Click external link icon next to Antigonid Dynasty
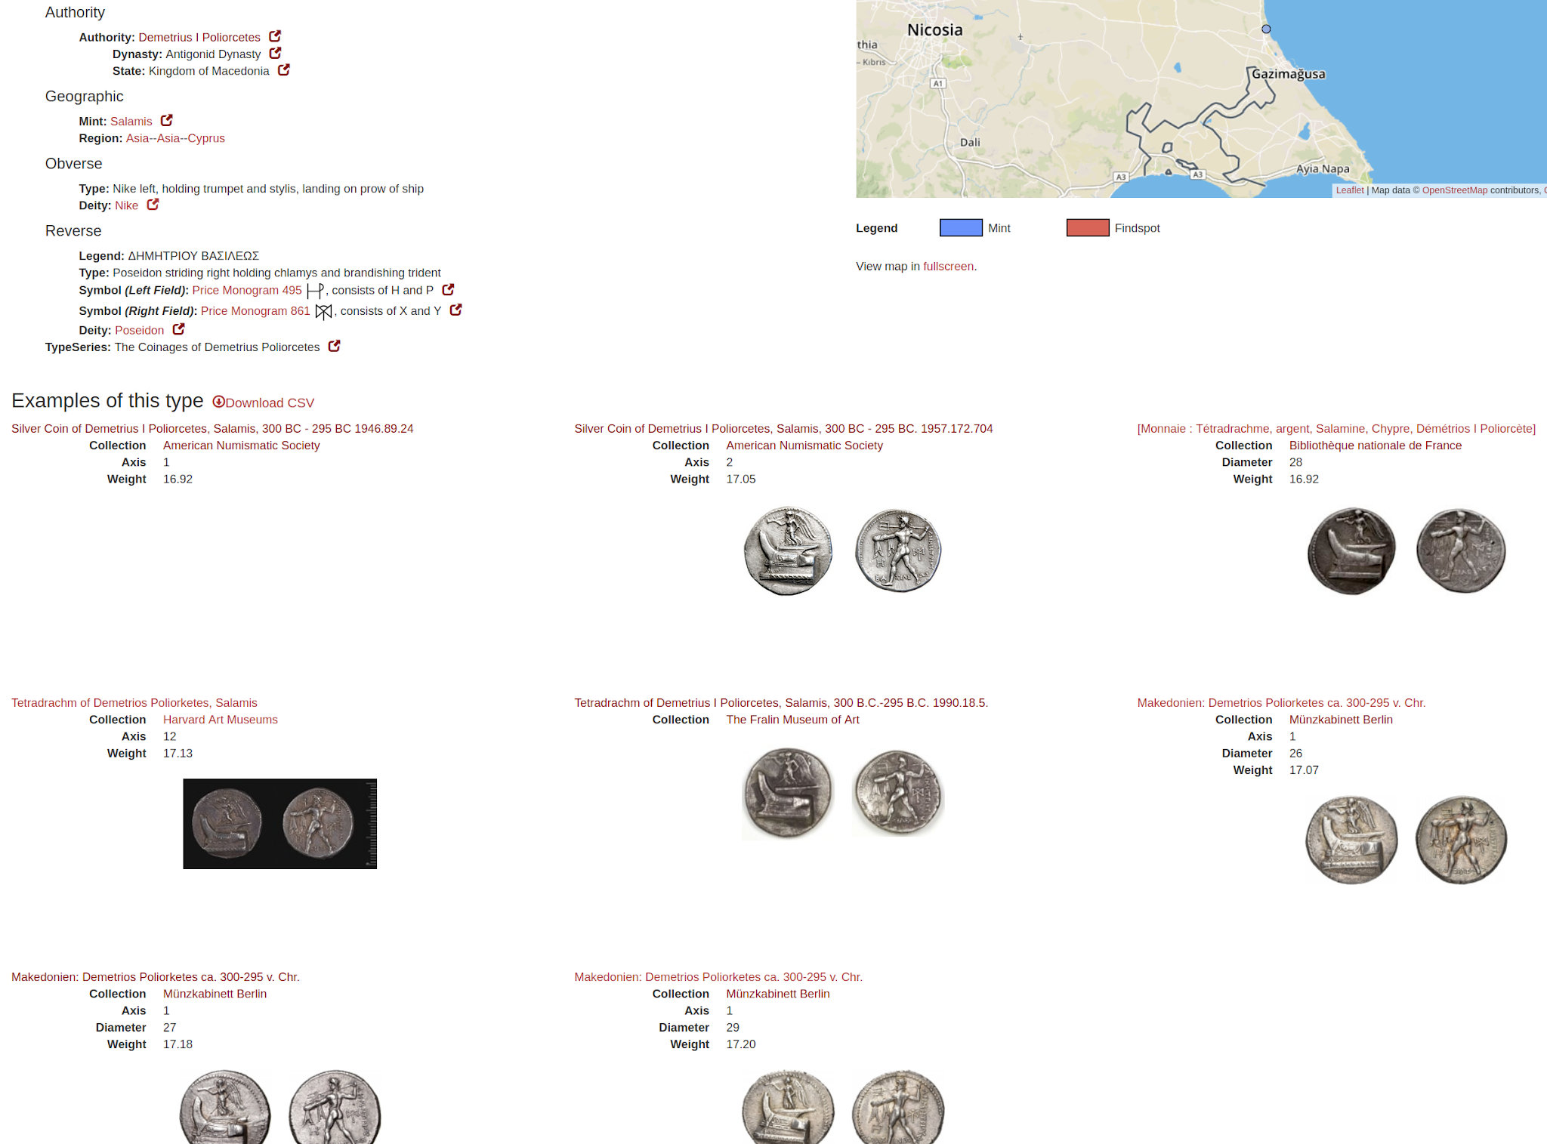The width and height of the screenshot is (1547, 1144). click(275, 54)
